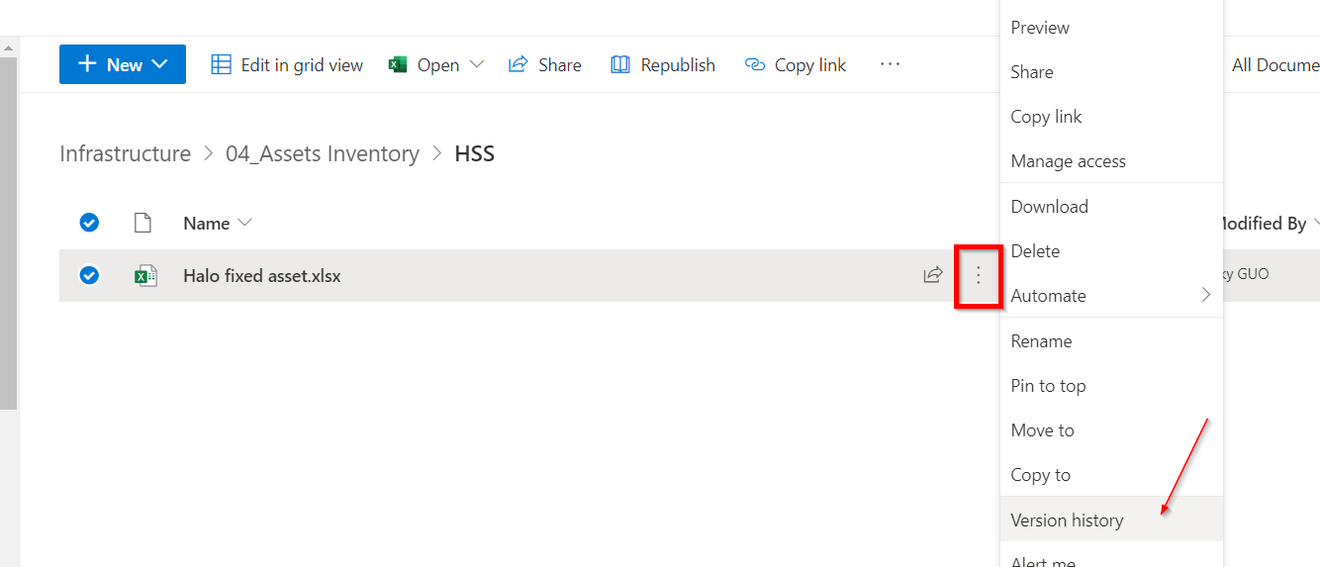
Task: Select Rename from the context menu
Action: pyautogui.click(x=1041, y=341)
